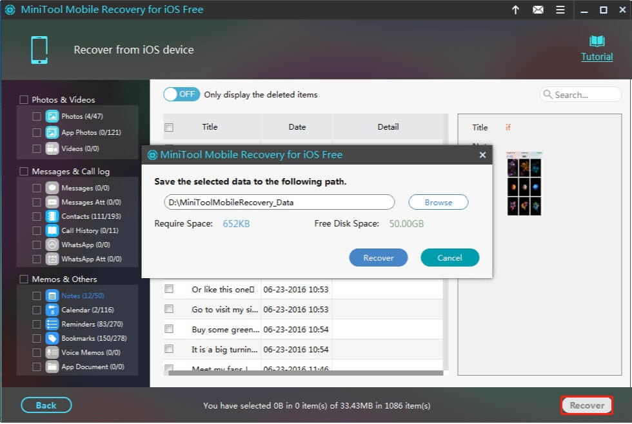Viewport: 632px width, 424px height.
Task: Click the Calendar category icon
Action: pos(52,310)
